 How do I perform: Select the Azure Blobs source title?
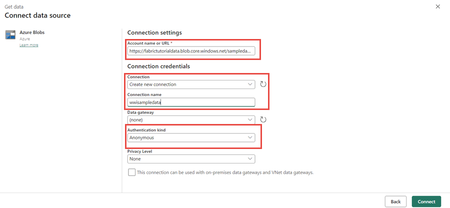(32, 32)
